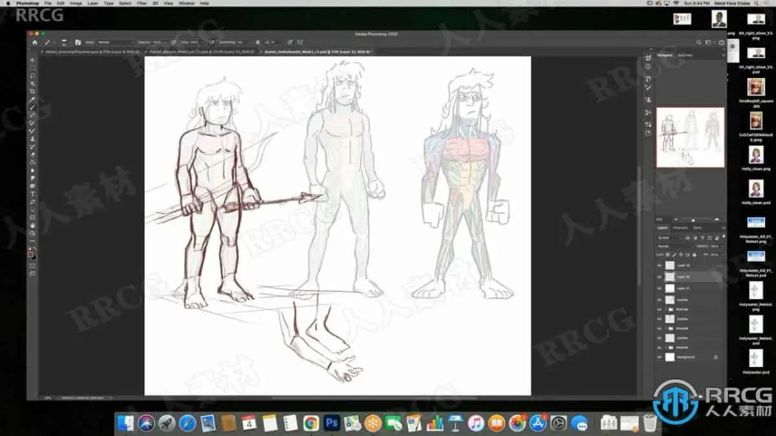
Task: Open the Window menu
Action: [x=186, y=3]
